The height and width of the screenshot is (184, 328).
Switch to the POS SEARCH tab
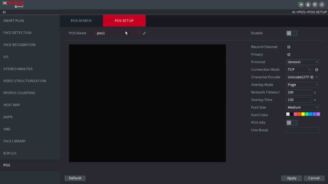point(81,21)
